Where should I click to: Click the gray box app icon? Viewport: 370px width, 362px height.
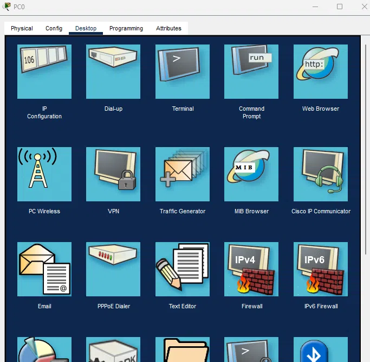pyautogui.click(x=113, y=350)
